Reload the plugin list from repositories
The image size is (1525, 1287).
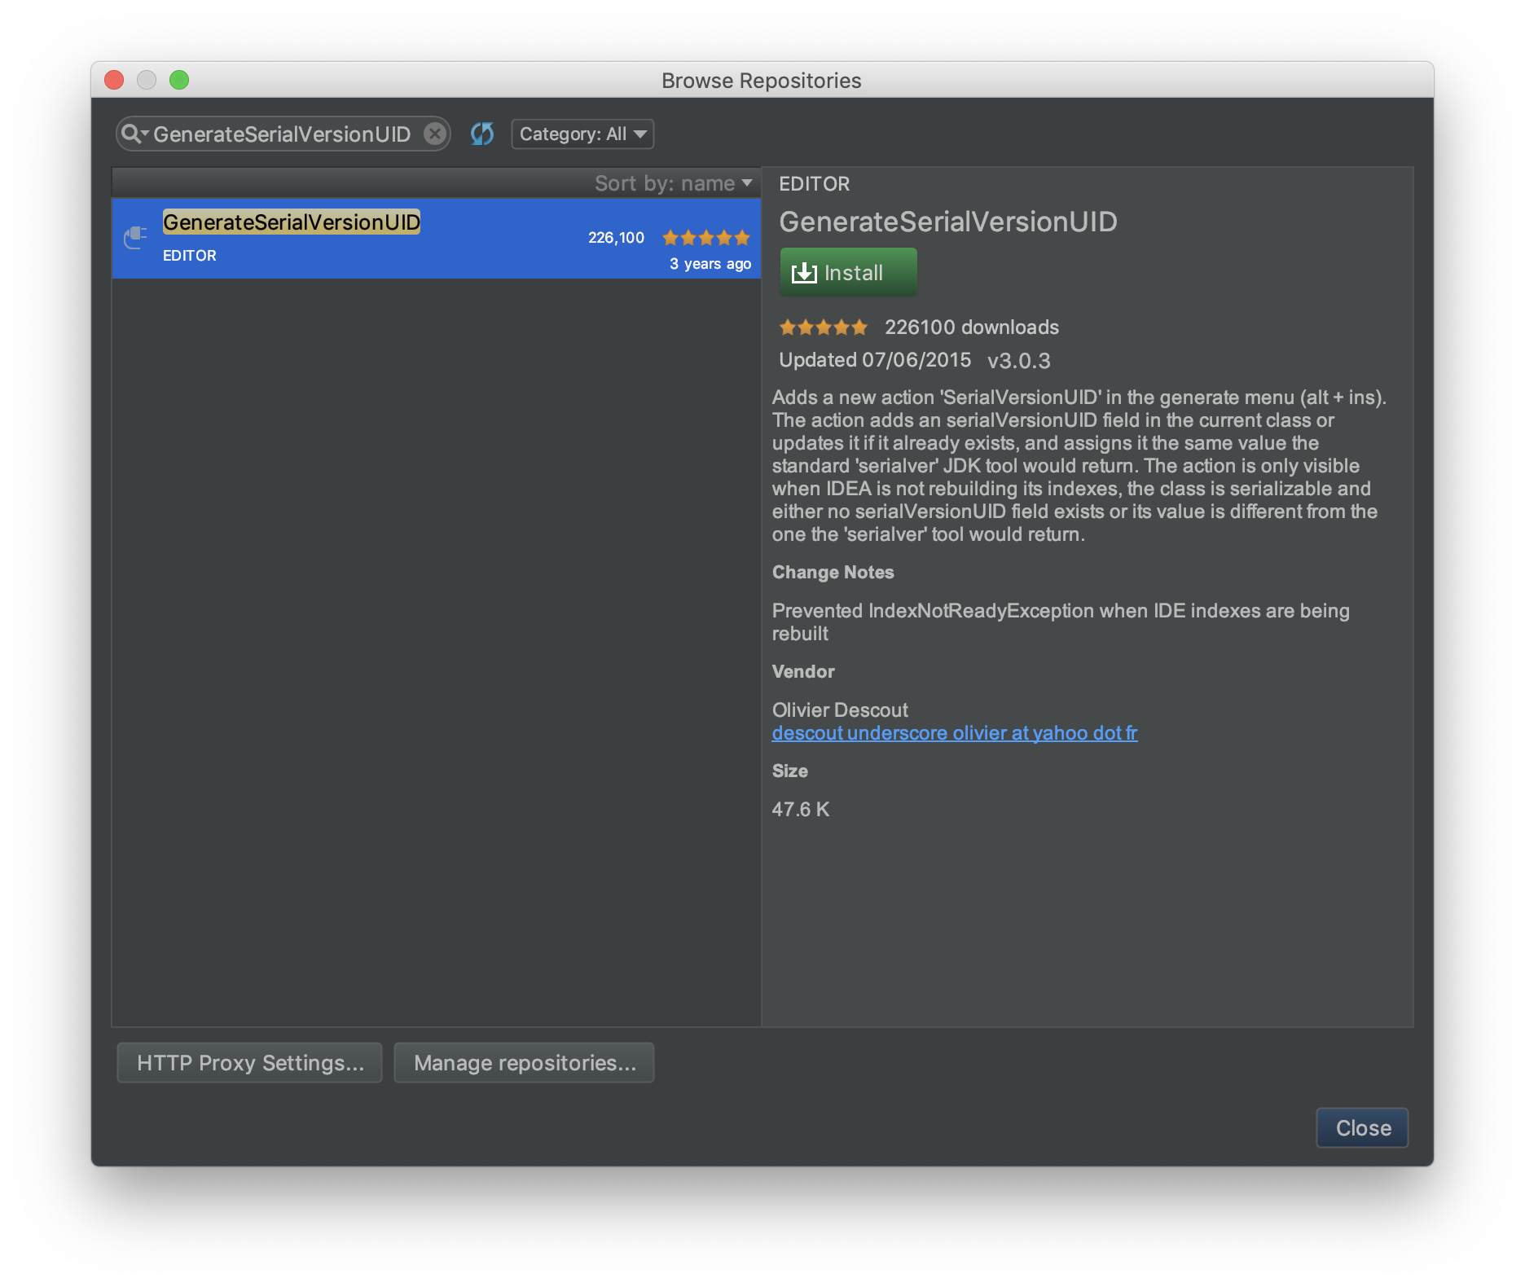pyautogui.click(x=482, y=134)
